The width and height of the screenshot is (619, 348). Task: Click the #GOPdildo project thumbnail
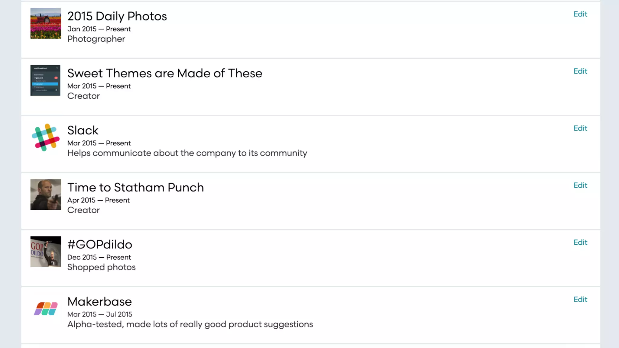click(46, 252)
